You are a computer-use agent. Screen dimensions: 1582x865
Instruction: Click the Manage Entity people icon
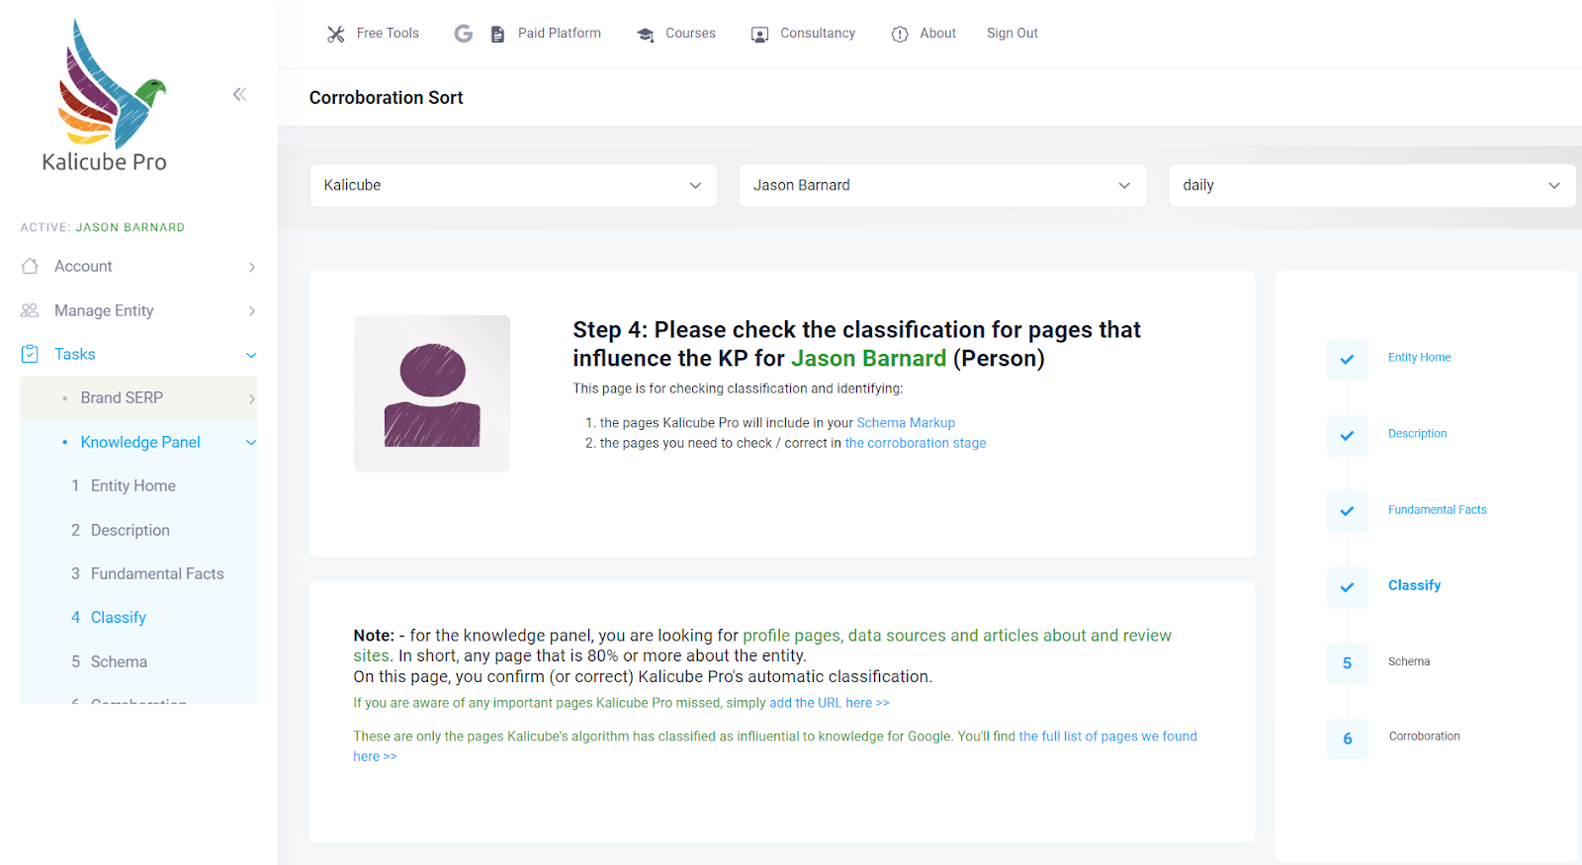pyautogui.click(x=30, y=310)
